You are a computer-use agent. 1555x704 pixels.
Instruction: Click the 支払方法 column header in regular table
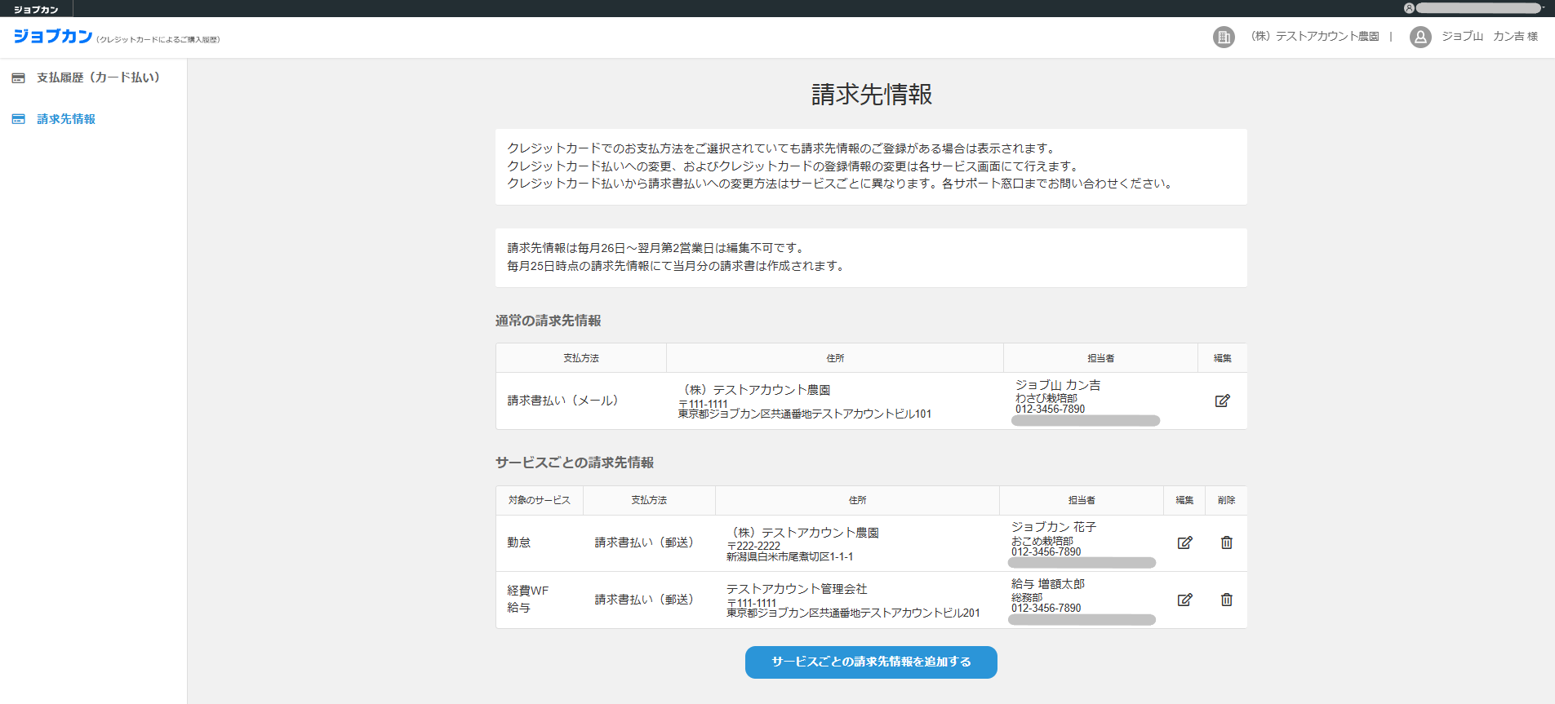pyautogui.click(x=580, y=358)
